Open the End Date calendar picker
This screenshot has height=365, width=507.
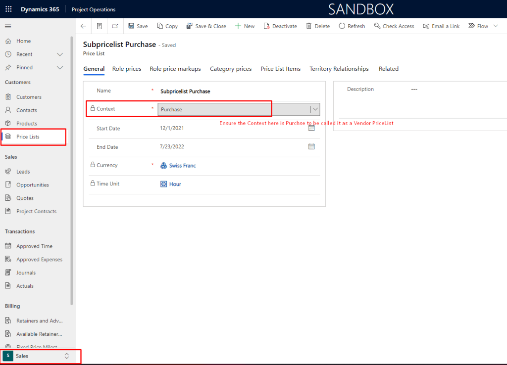point(311,146)
